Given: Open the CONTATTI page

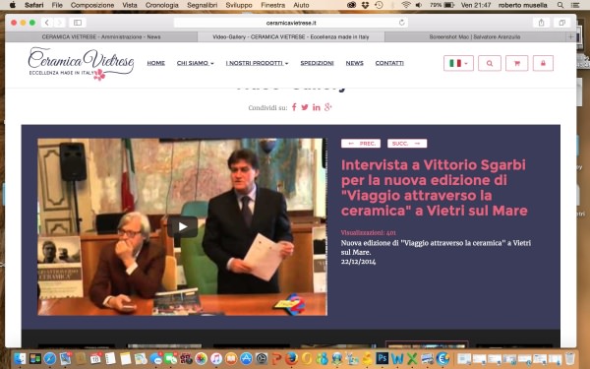Looking at the screenshot, I should (x=389, y=63).
